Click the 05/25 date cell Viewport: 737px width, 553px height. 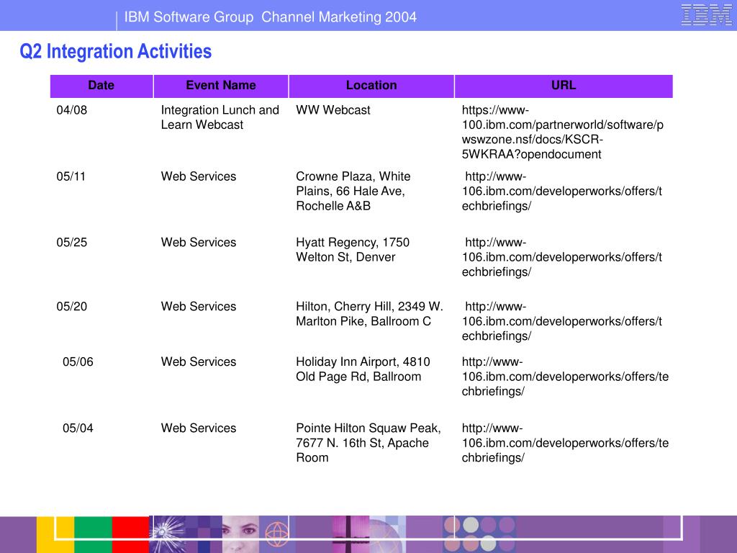pos(72,242)
